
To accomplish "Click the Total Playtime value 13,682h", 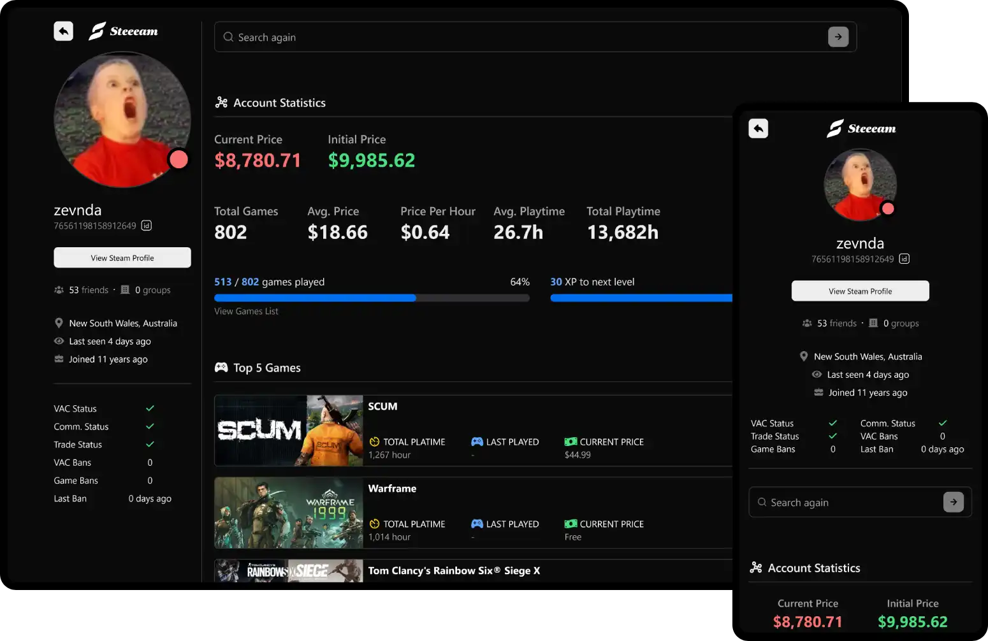I will pyautogui.click(x=623, y=233).
